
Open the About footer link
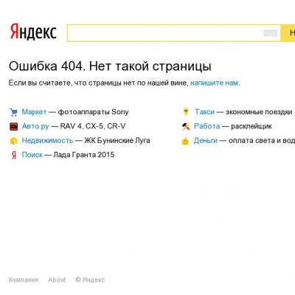pyautogui.click(x=57, y=280)
